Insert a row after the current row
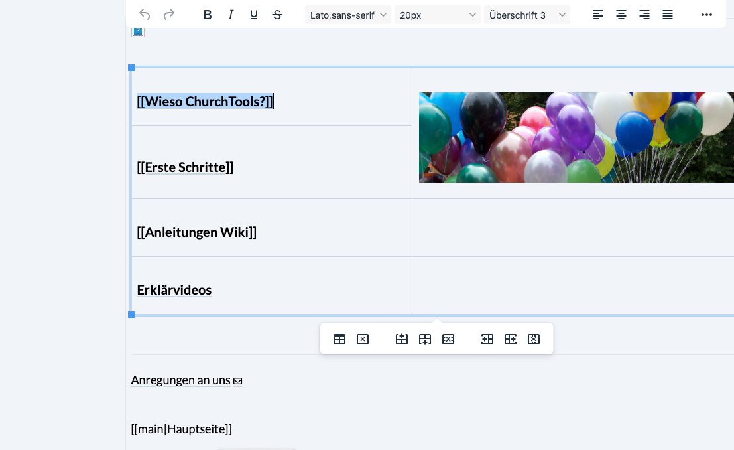 pyautogui.click(x=425, y=339)
